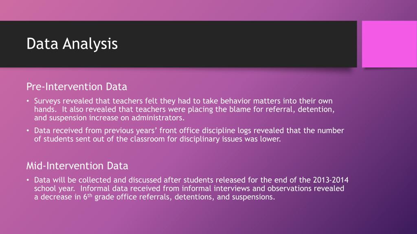This screenshot has width=417, height=234.
Task: Click the bullet before 'Data received from'
Action: click(x=28, y=130)
